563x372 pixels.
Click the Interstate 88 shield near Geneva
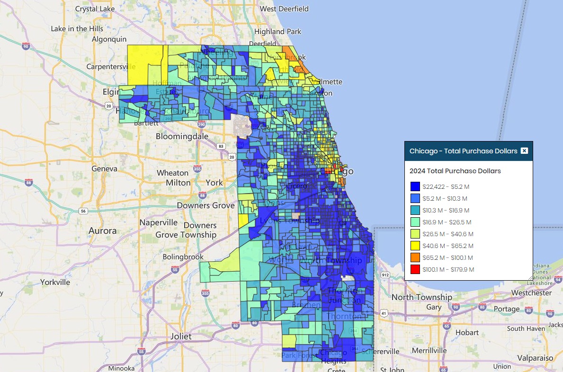pyautogui.click(x=28, y=183)
